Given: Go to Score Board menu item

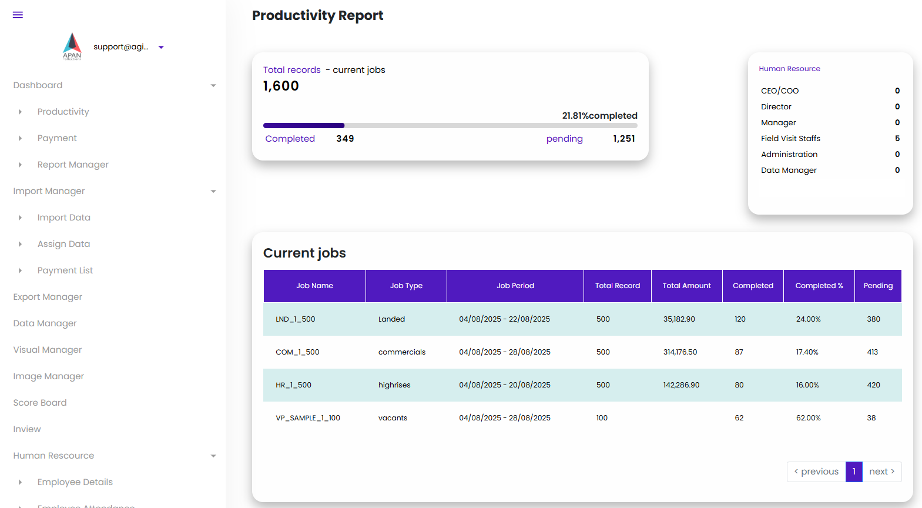Looking at the screenshot, I should coord(40,403).
